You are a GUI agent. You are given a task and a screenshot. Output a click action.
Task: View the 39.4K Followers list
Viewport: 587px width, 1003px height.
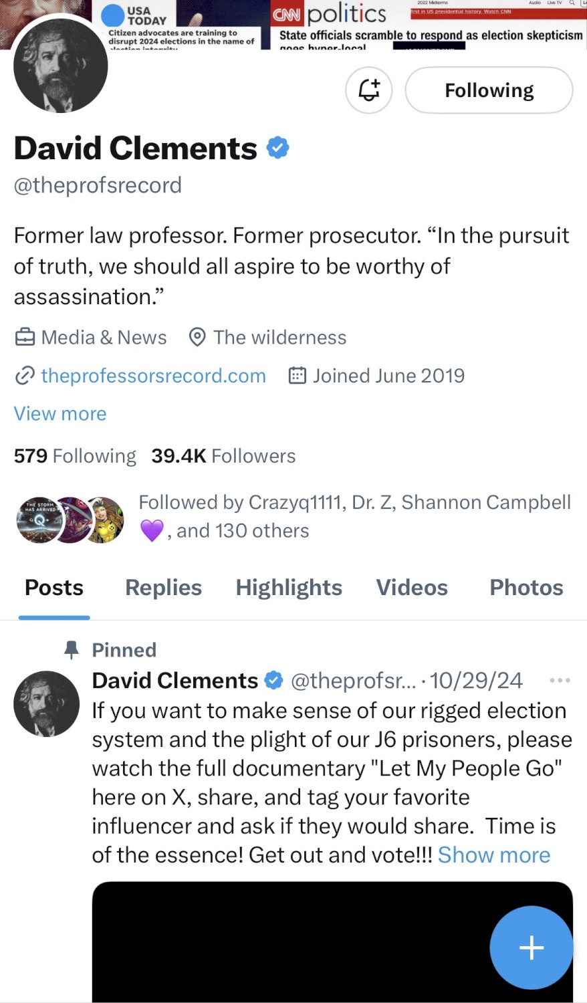(x=223, y=456)
